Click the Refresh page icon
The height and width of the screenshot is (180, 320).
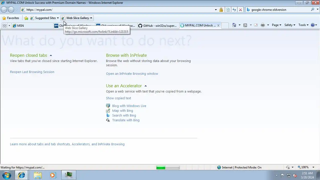tap(234, 10)
